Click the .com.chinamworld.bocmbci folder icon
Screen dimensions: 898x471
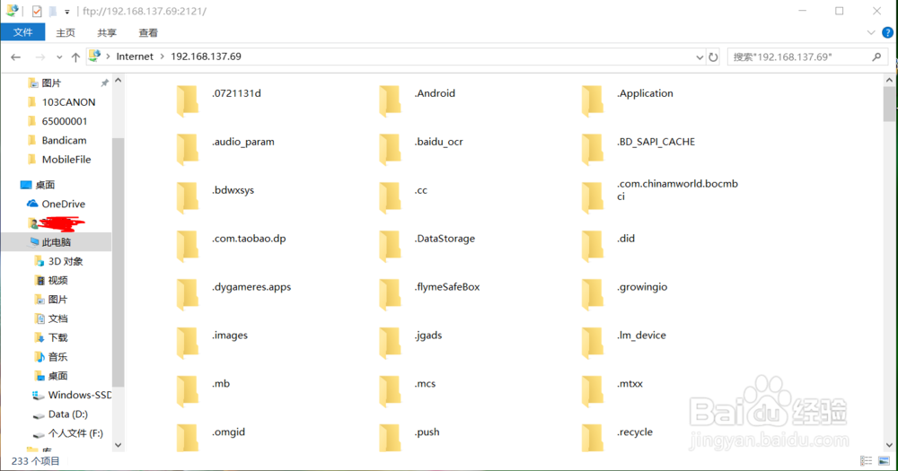pos(592,197)
